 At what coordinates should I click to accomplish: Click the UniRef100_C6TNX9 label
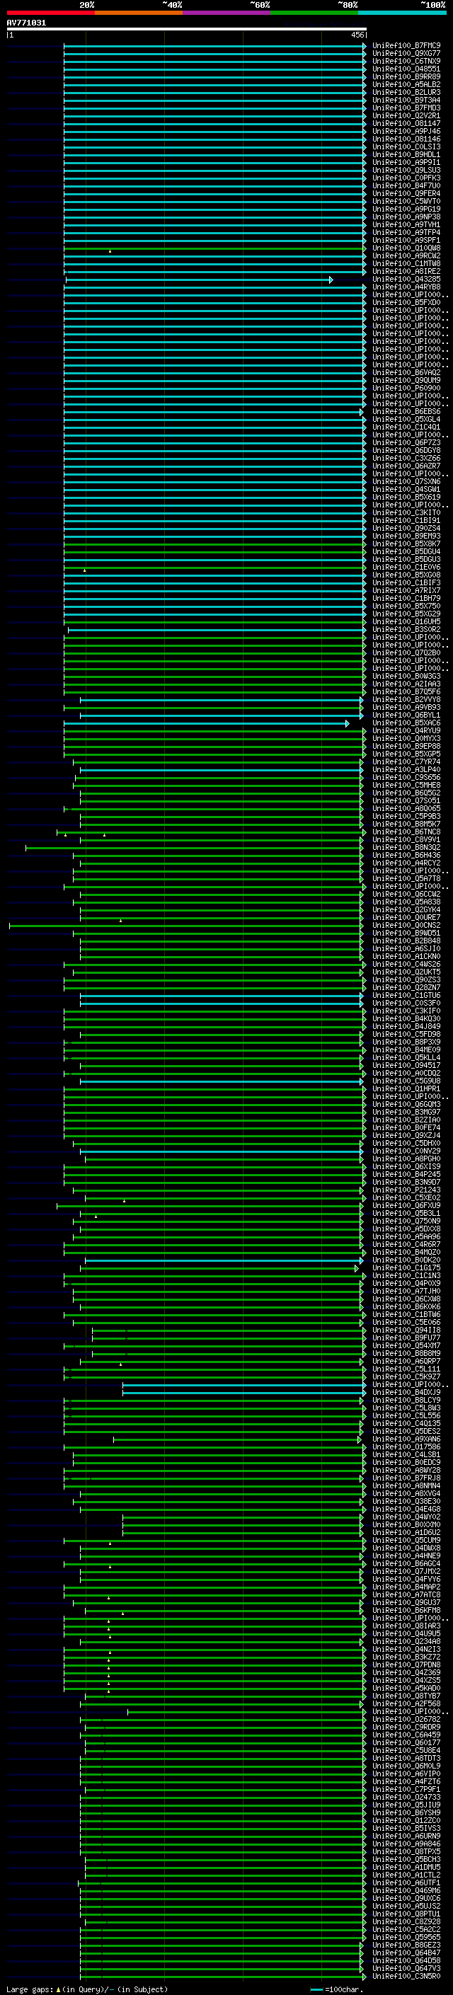tap(406, 61)
